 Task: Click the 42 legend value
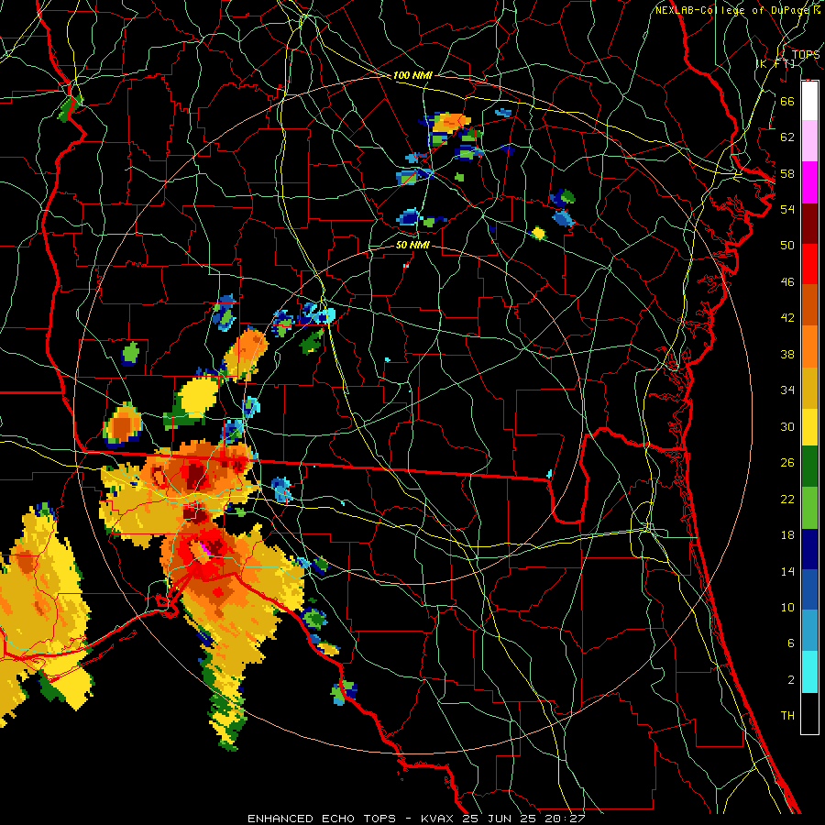pos(787,318)
